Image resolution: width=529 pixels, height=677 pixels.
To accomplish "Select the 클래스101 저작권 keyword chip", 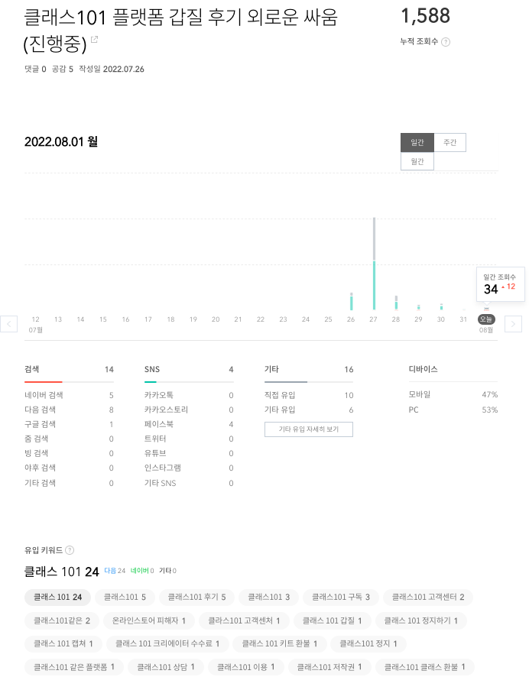I will pos(329,668).
